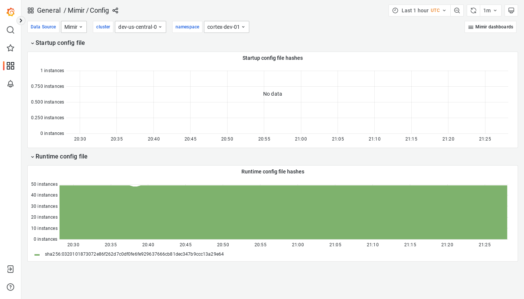Screen dimensions: 524x299
Task: Zoom out the time range
Action: coord(457,10)
